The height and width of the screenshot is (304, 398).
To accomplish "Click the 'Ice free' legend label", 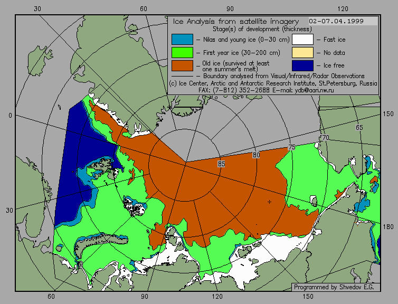I will coord(334,65).
